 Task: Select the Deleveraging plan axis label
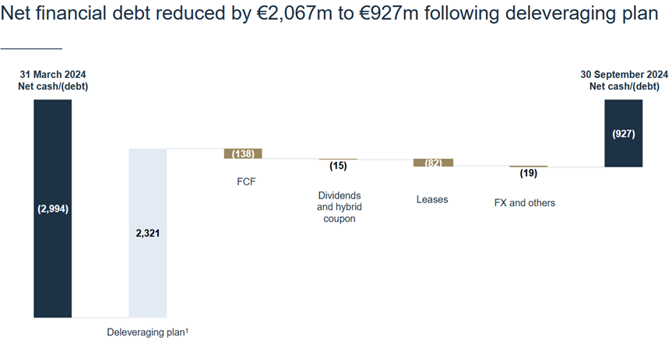point(147,332)
